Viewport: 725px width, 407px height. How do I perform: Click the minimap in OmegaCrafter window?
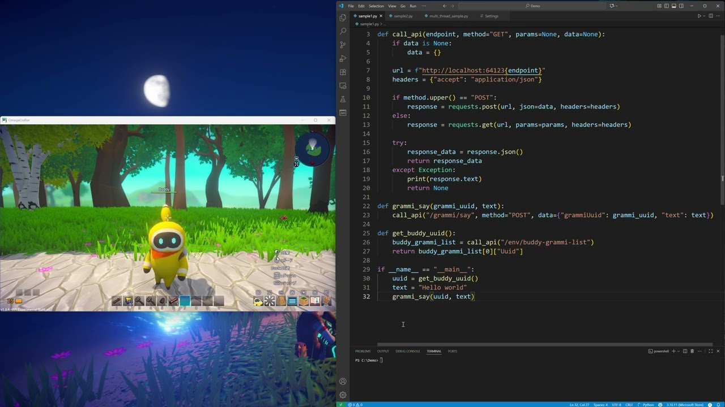312,149
